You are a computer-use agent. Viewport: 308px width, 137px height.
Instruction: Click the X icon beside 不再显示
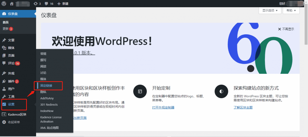point(279,29)
